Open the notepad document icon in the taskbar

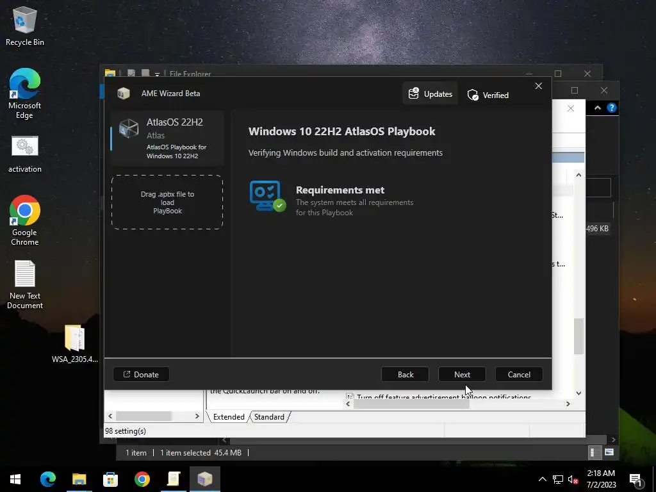(173, 479)
